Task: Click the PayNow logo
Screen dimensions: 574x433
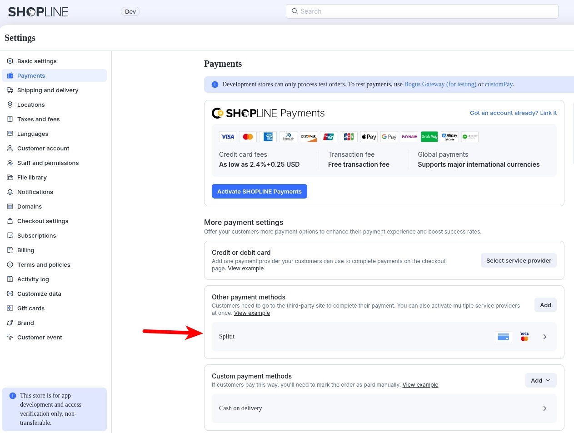Action: click(x=409, y=137)
